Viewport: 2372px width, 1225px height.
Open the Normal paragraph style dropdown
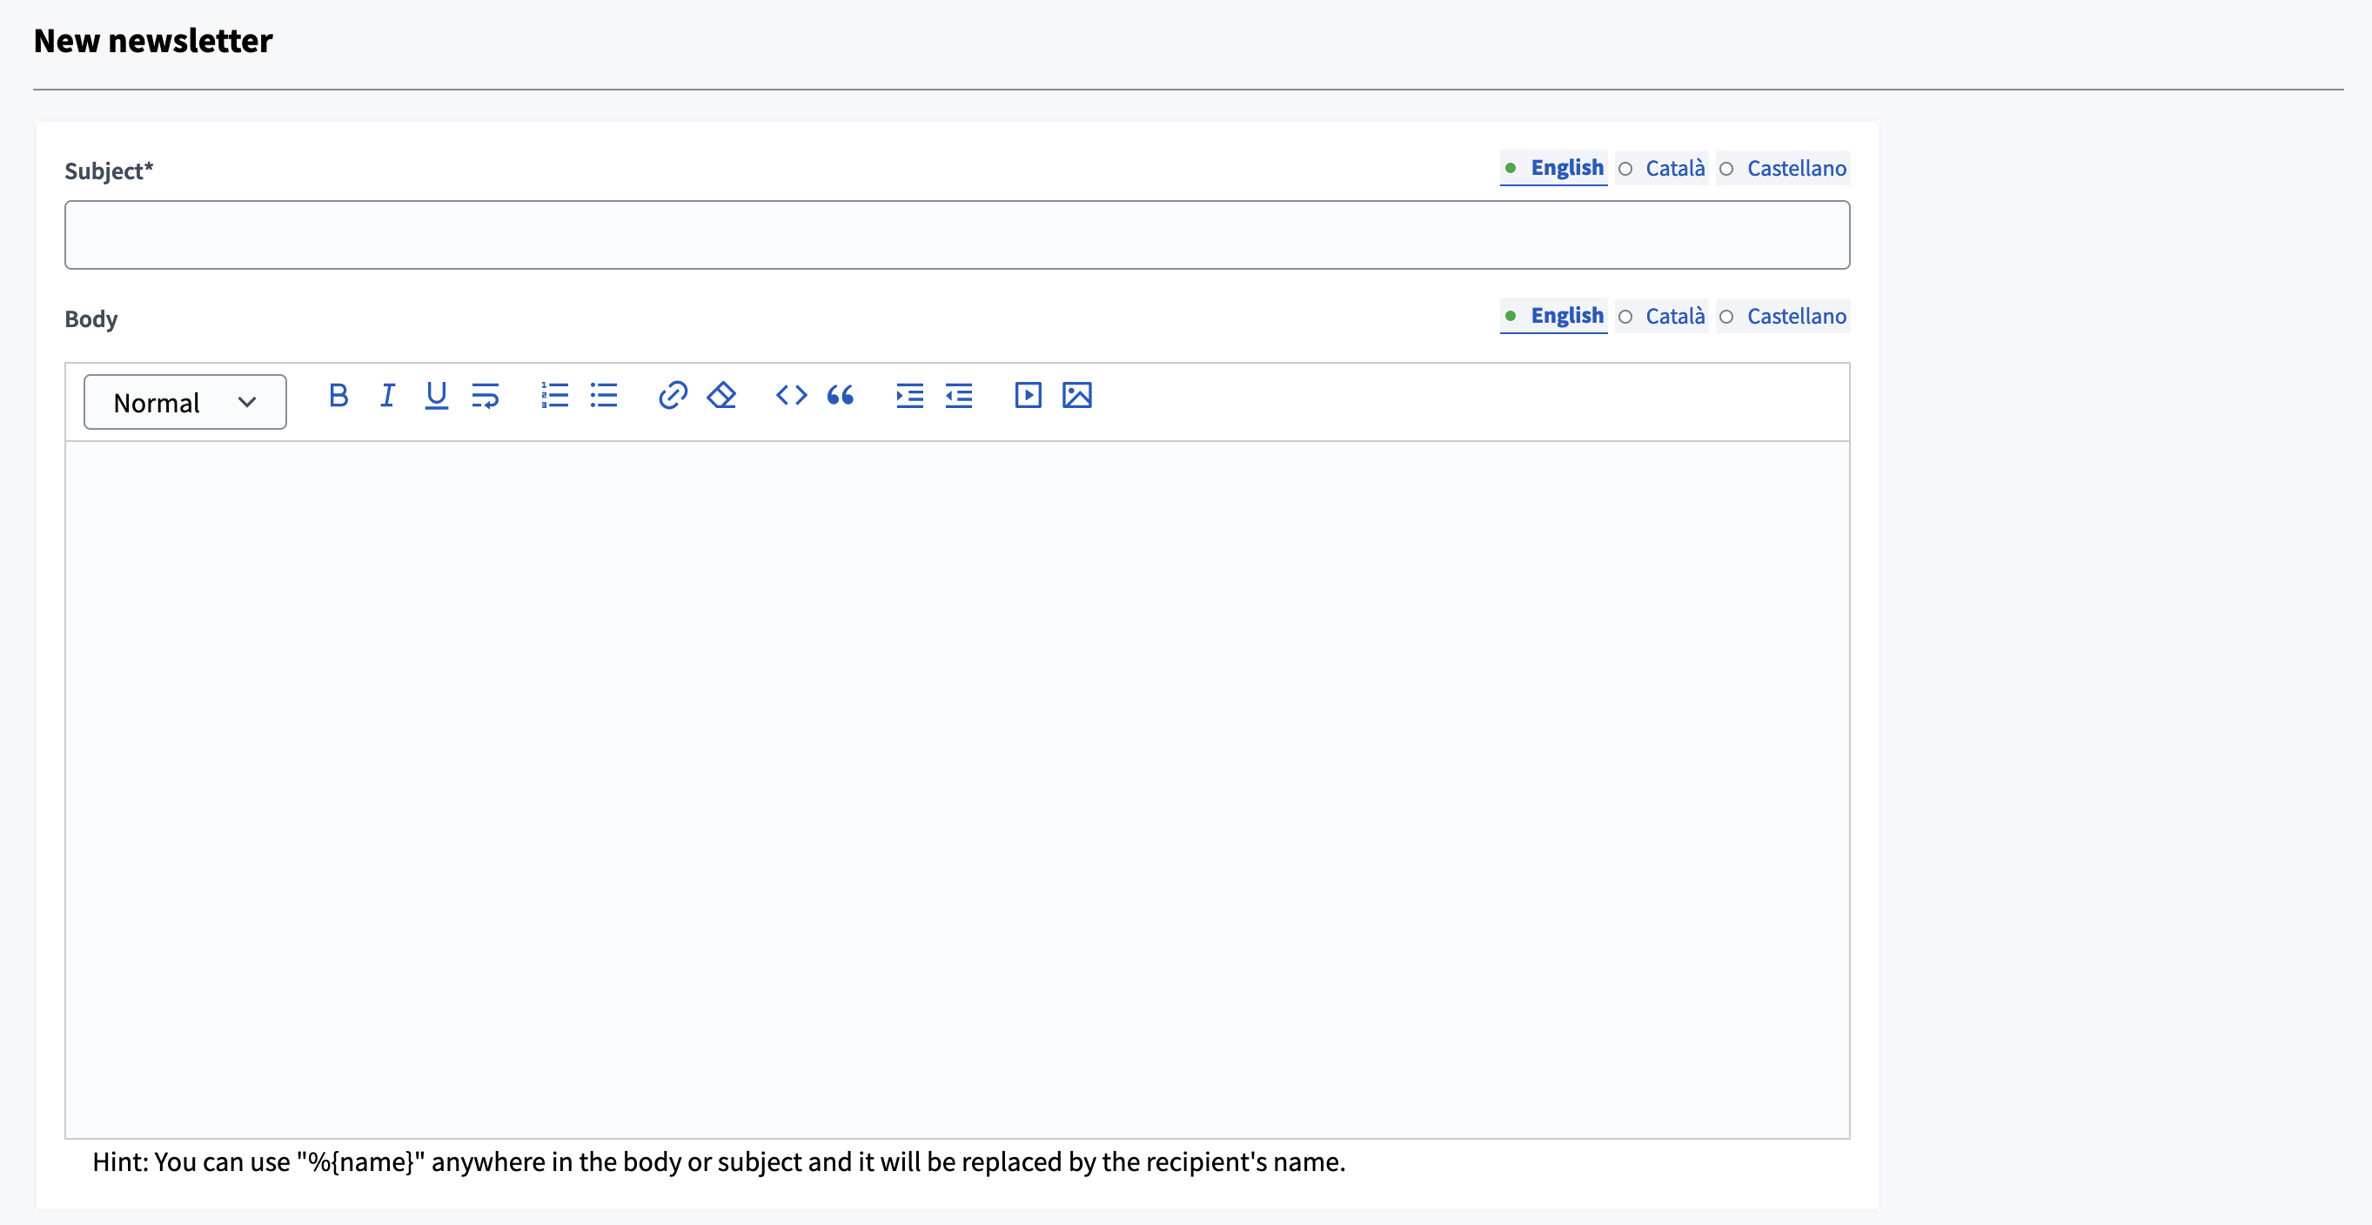click(184, 401)
